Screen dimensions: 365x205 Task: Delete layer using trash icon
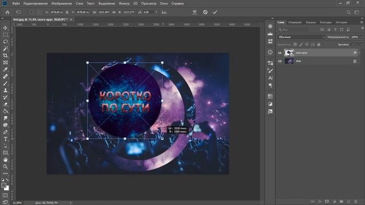pos(356,201)
